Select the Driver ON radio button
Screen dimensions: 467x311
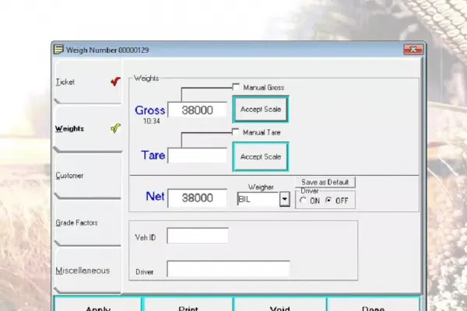[303, 201]
